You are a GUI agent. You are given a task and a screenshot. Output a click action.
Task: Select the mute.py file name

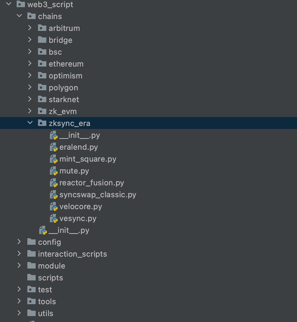click(x=74, y=171)
